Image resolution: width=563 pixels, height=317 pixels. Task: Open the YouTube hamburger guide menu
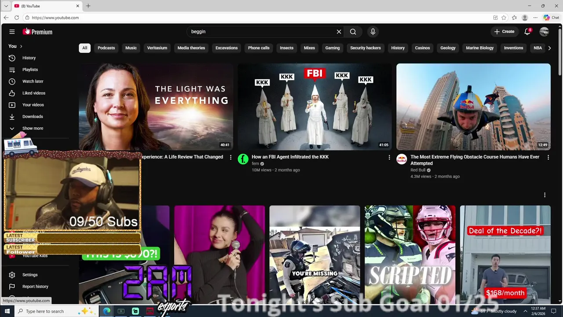click(x=12, y=32)
